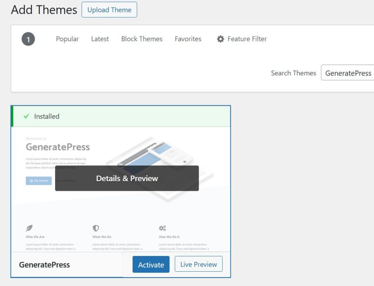Viewport: 374px width, 286px height.
Task: Click the Search Themes label
Action: pyautogui.click(x=293, y=73)
